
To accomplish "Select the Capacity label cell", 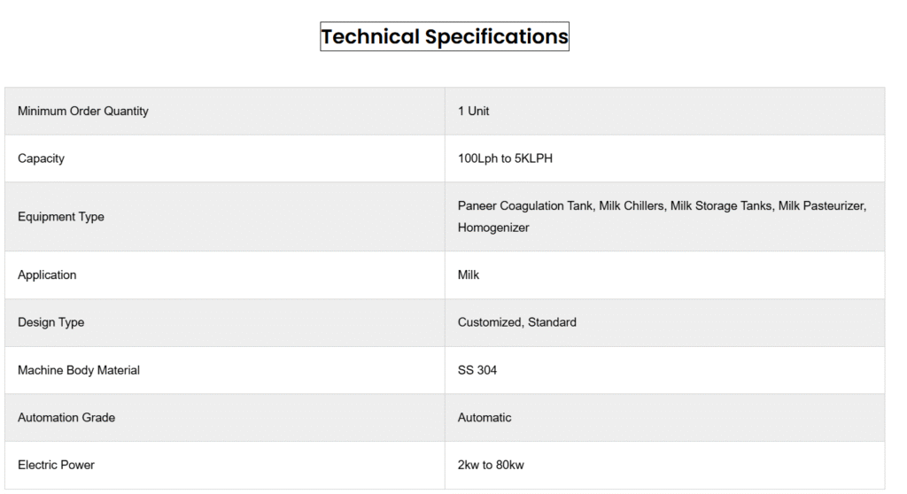I will [x=42, y=159].
